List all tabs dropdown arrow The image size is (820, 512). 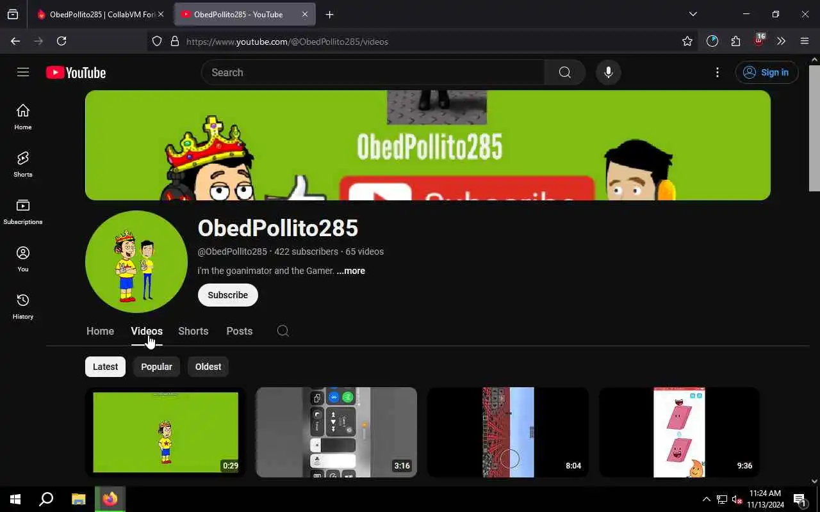coord(693,14)
